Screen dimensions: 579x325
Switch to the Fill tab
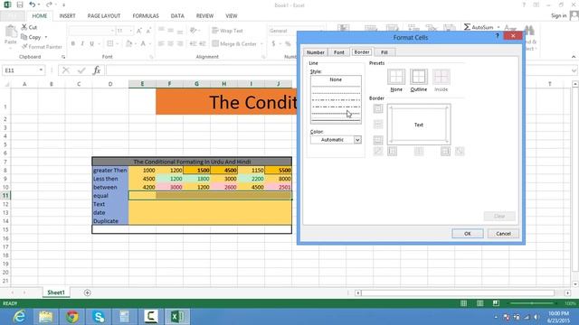[x=384, y=52]
